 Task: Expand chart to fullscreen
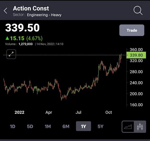click(11, 54)
